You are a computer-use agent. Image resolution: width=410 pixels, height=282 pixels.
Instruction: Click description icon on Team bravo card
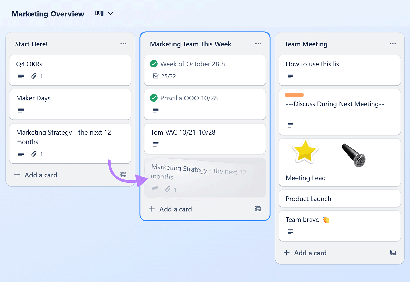pos(290,232)
